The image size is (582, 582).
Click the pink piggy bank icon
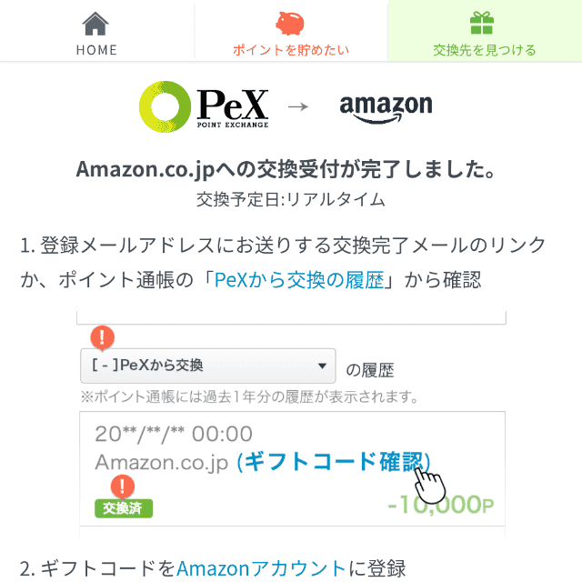point(290,22)
